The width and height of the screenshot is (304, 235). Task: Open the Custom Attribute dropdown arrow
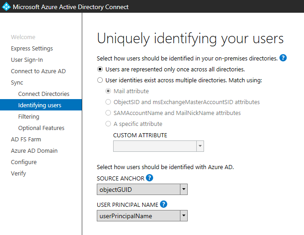click(200, 146)
